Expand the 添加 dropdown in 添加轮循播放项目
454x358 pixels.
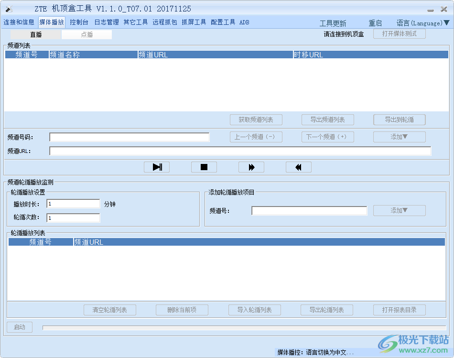(x=399, y=210)
